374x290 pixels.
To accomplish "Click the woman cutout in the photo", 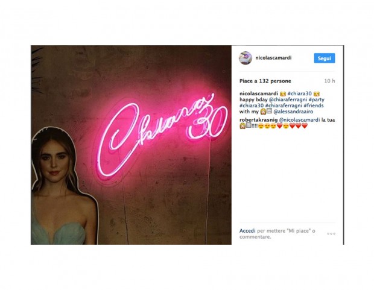I will (63, 186).
